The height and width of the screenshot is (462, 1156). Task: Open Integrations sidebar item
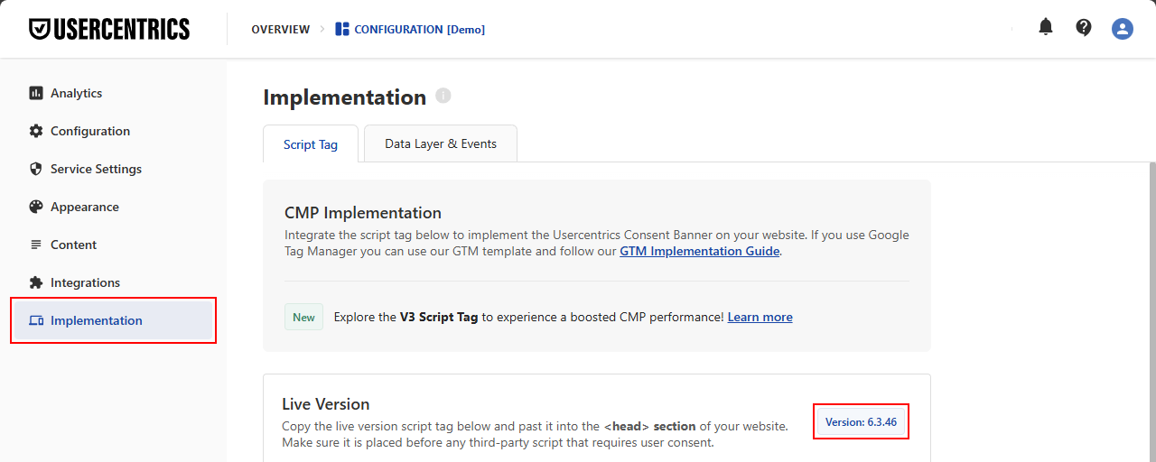113,282
